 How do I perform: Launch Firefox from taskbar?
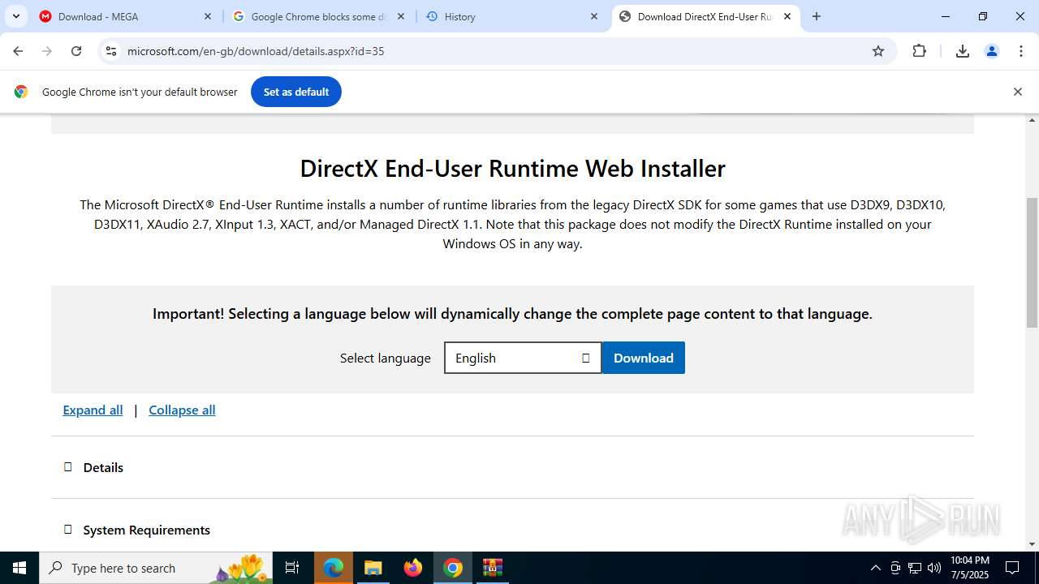tap(413, 568)
